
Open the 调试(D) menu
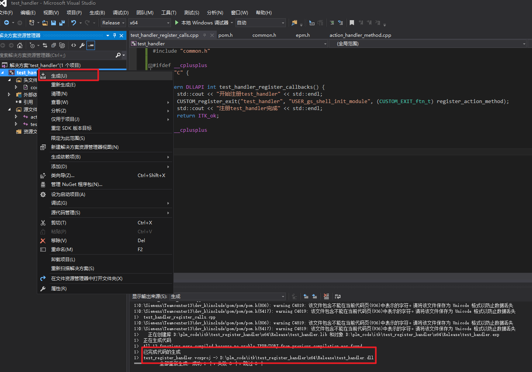pos(121,12)
